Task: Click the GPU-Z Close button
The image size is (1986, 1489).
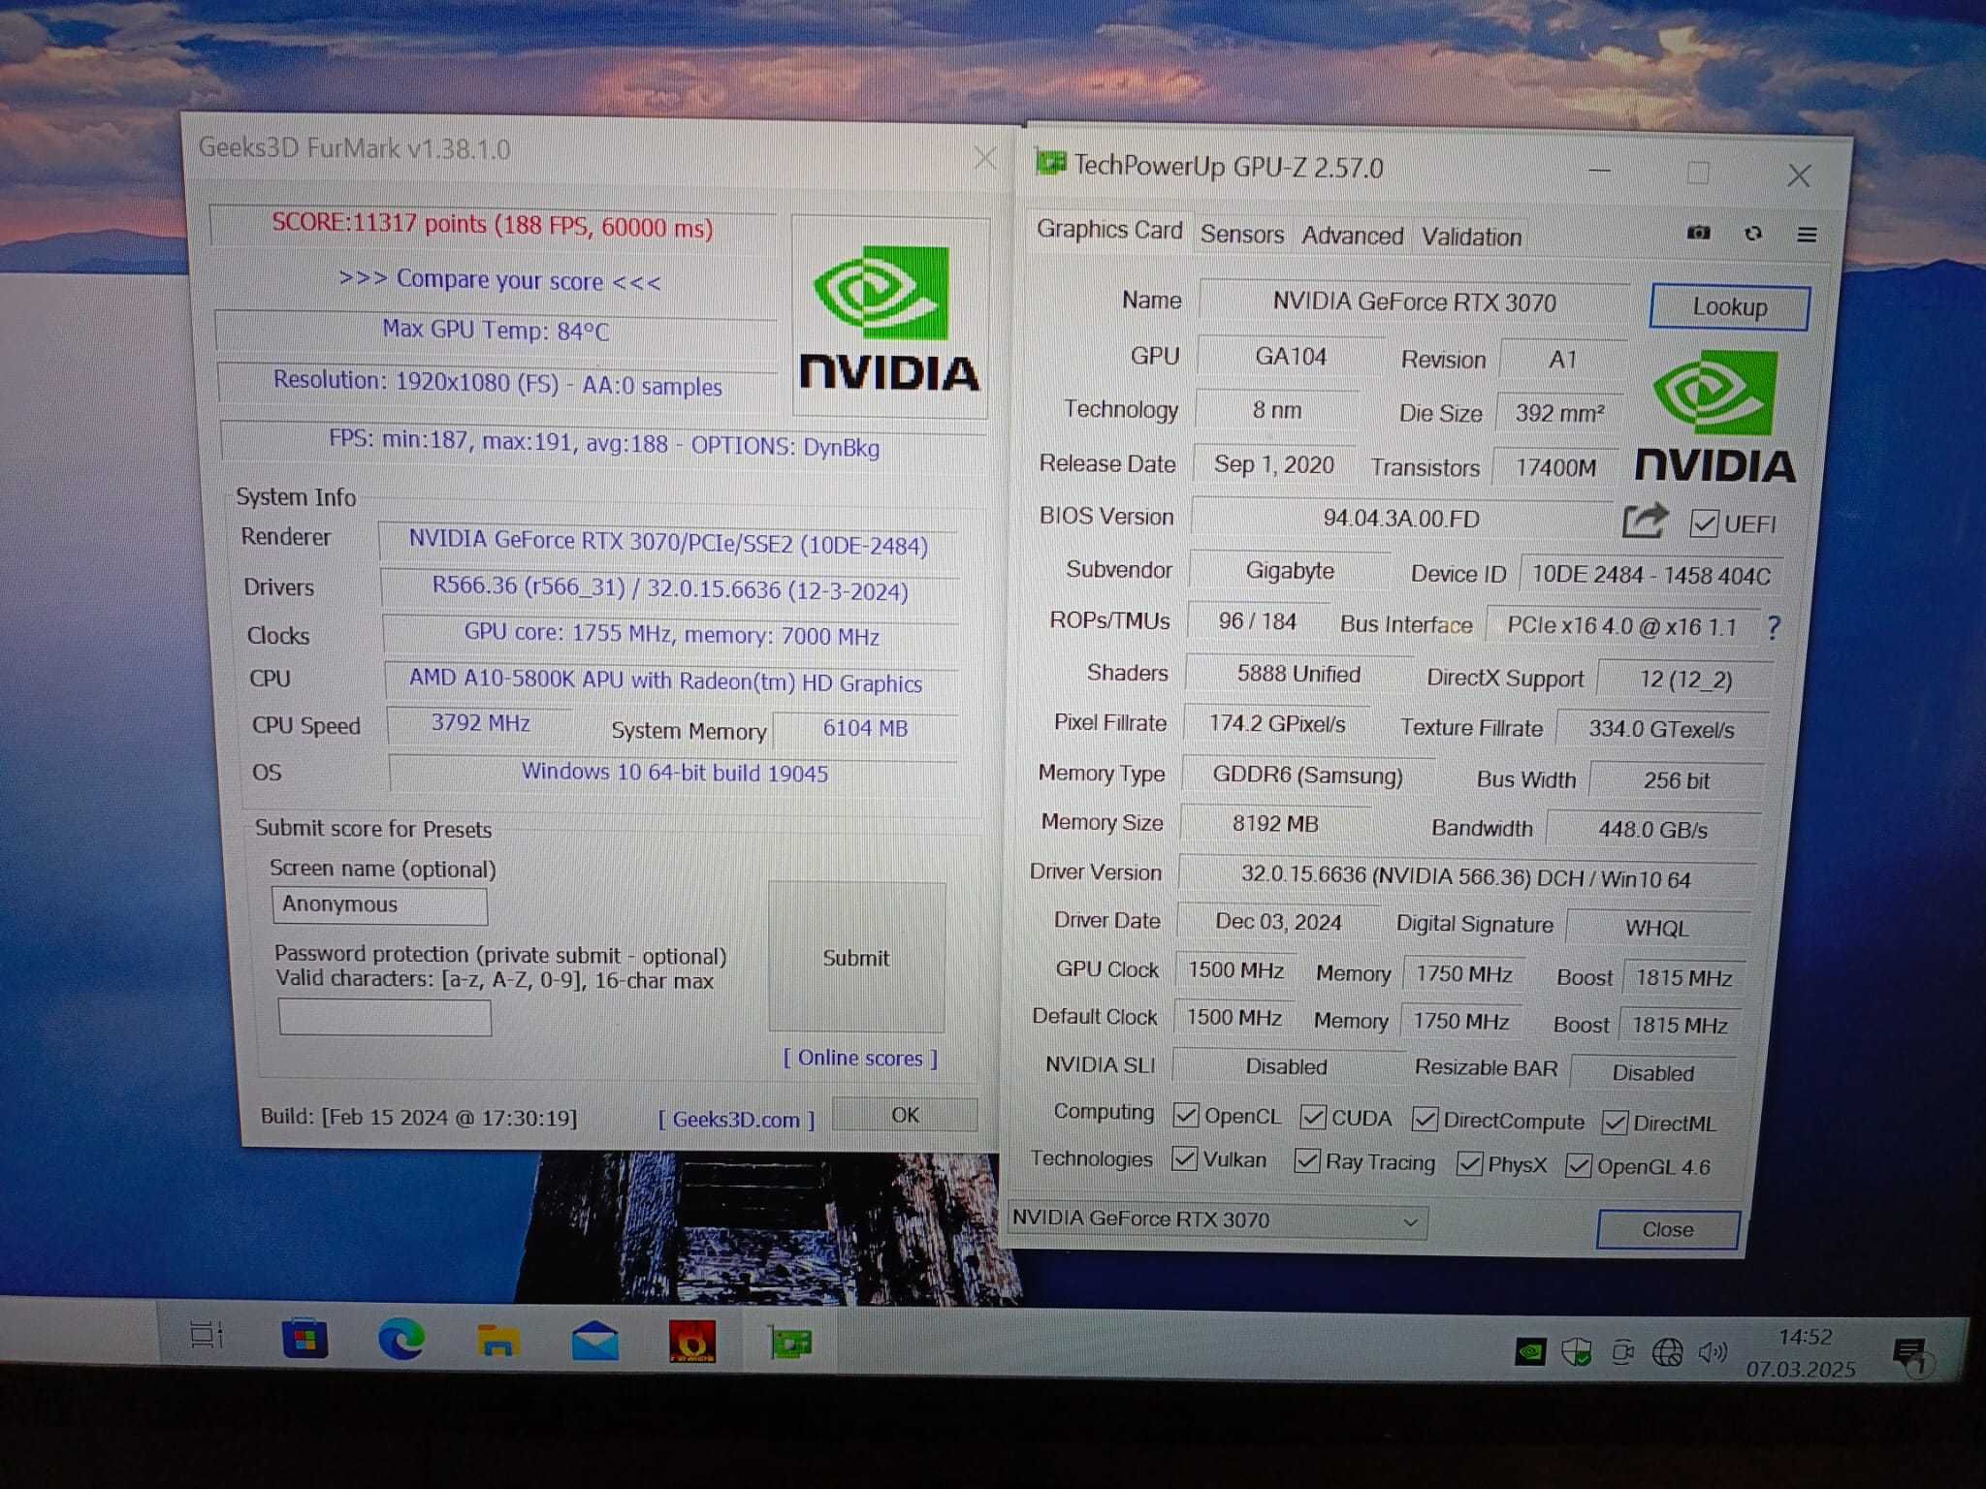Action: [1667, 1230]
